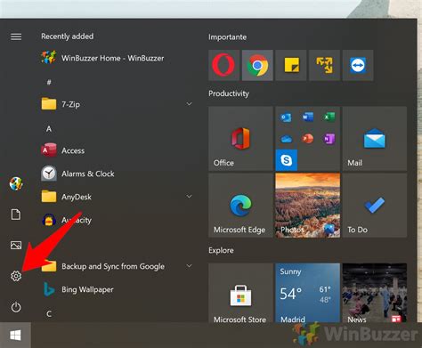Screen dimensions: 422x348
Task: Open PowerPoint in the Office folder tile
Action: (307, 139)
